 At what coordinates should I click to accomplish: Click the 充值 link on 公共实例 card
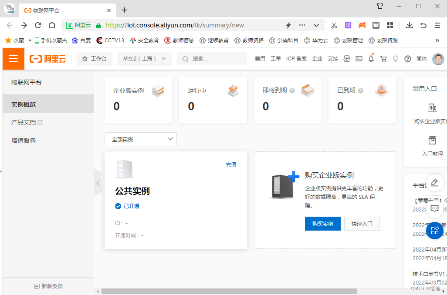[x=231, y=165]
